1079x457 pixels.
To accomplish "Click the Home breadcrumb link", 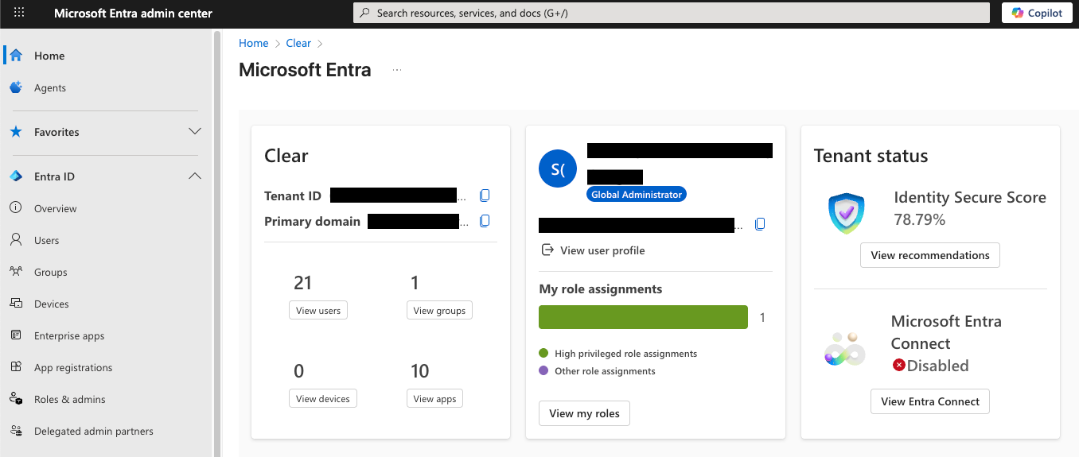I will click(x=253, y=43).
